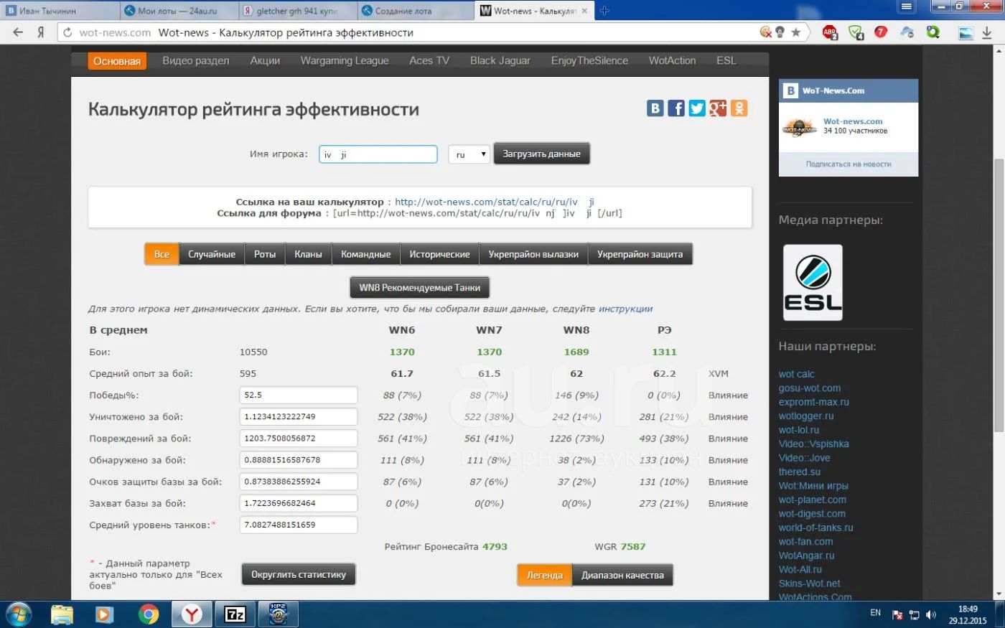Open 7-Zip from taskbar

(235, 614)
